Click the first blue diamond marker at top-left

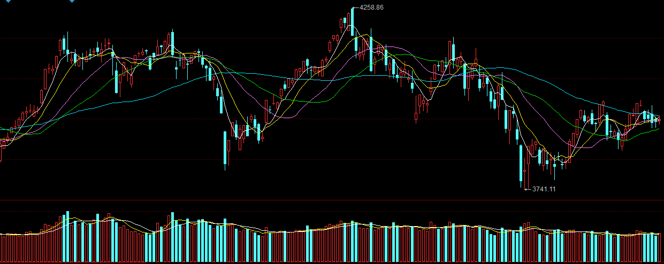click(7, 1)
